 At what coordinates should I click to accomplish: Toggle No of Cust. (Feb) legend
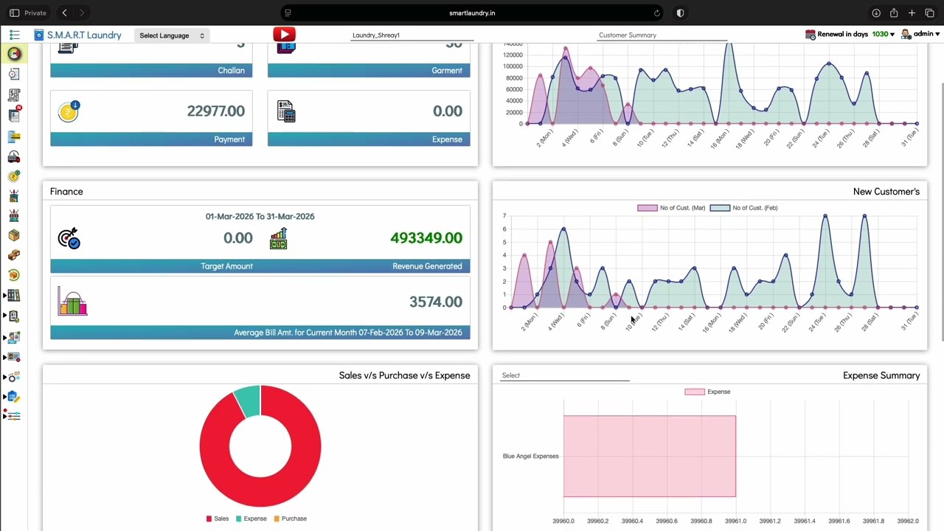[x=743, y=208]
